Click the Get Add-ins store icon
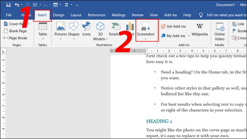The height and width of the screenshot is (139, 247). coord(163,26)
